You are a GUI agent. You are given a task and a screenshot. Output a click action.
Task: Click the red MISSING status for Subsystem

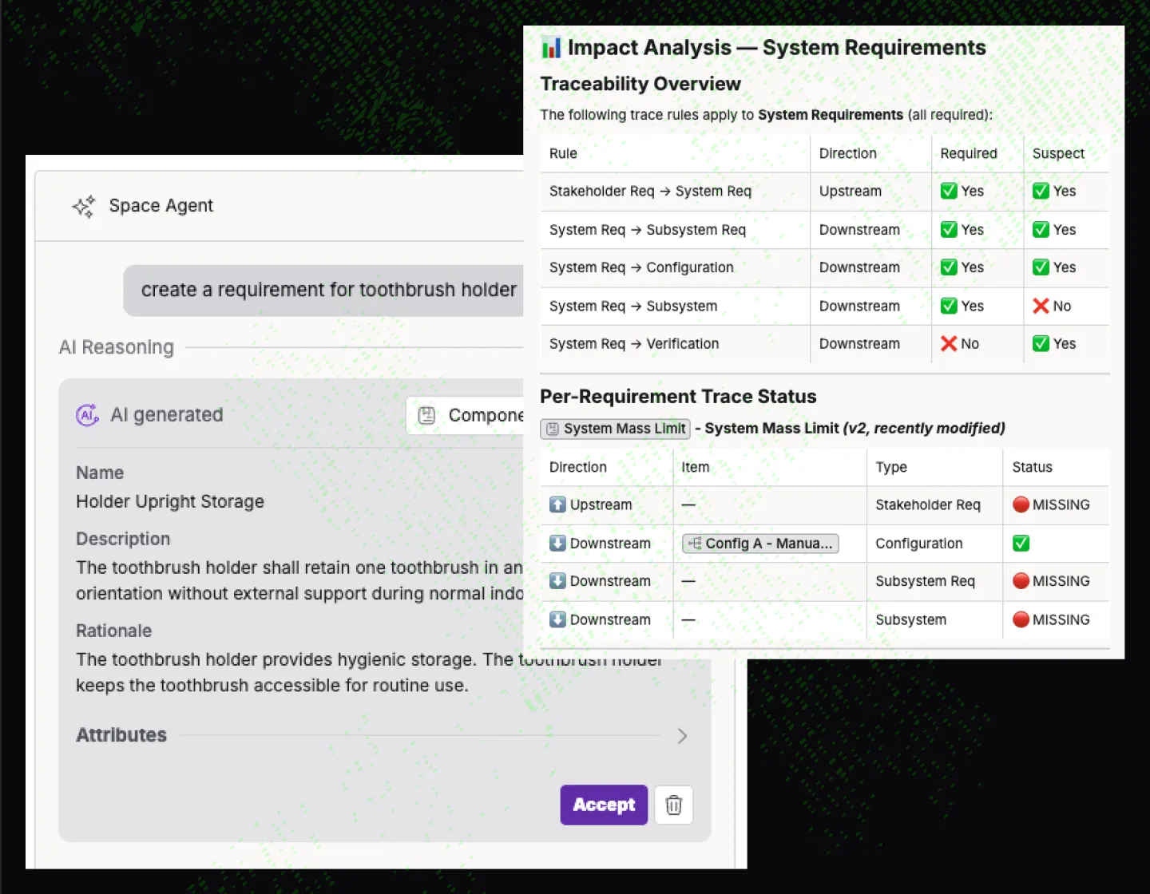point(1051,619)
